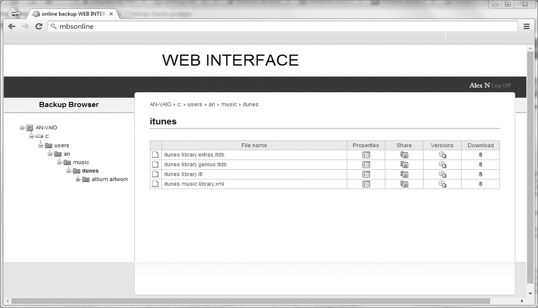Screen dimensions: 538x308
Task: Select the album artwork folder in tree
Action: pos(110,179)
